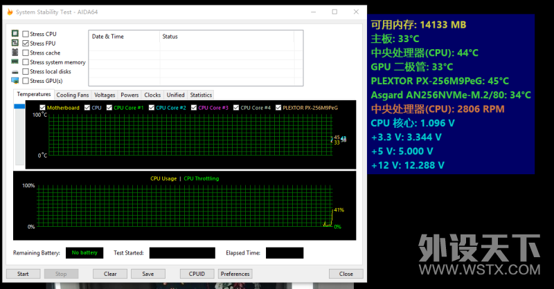The height and width of the screenshot is (289, 554).
Task: Maximize the System Stability Test window
Action: tap(334, 12)
